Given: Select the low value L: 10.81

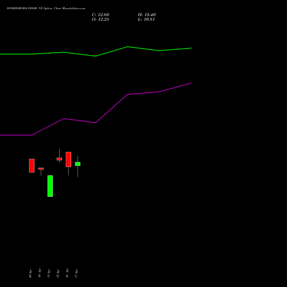Looking at the screenshot, I should click(146, 20).
